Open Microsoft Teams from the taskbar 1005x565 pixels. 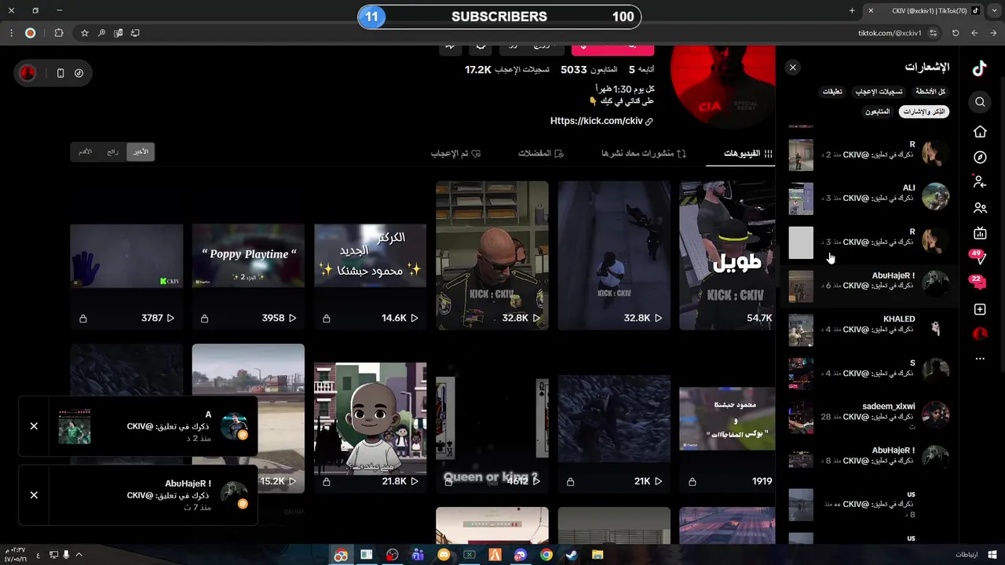click(418, 555)
